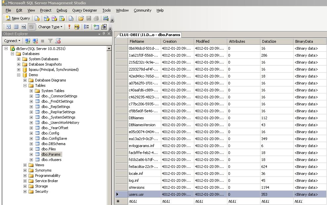Click the Add Group By icon
The height and width of the screenshot is (205, 327).
pyautogui.click(x=86, y=27)
